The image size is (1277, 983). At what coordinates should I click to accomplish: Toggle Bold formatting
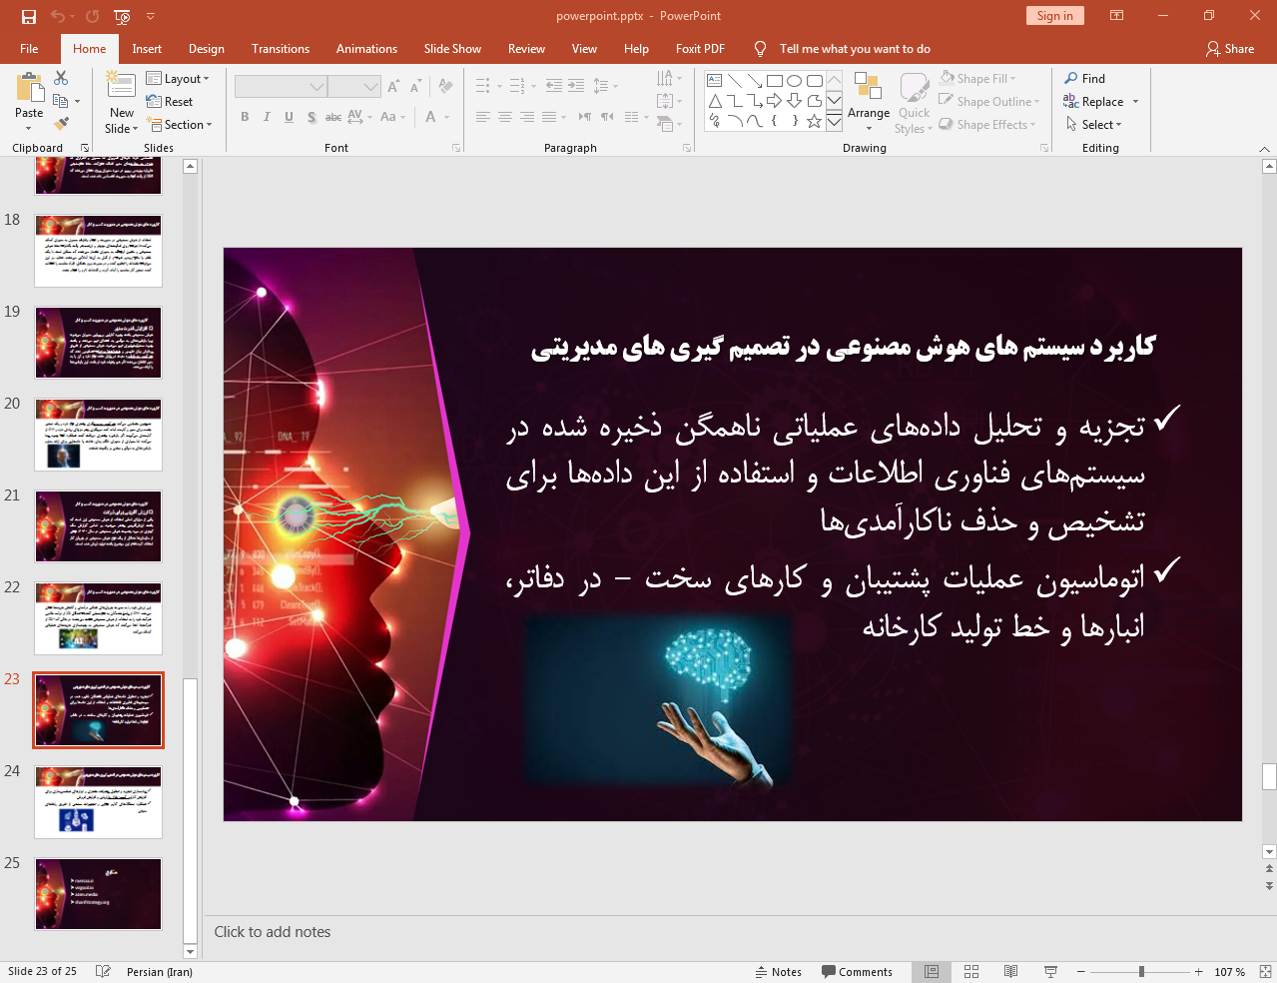click(245, 117)
